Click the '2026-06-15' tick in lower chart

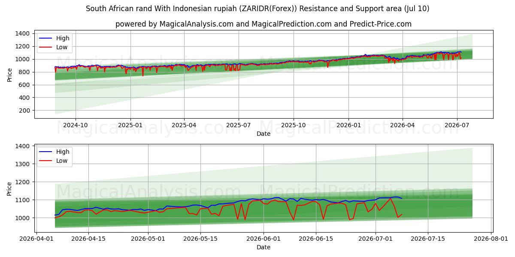[316, 239]
